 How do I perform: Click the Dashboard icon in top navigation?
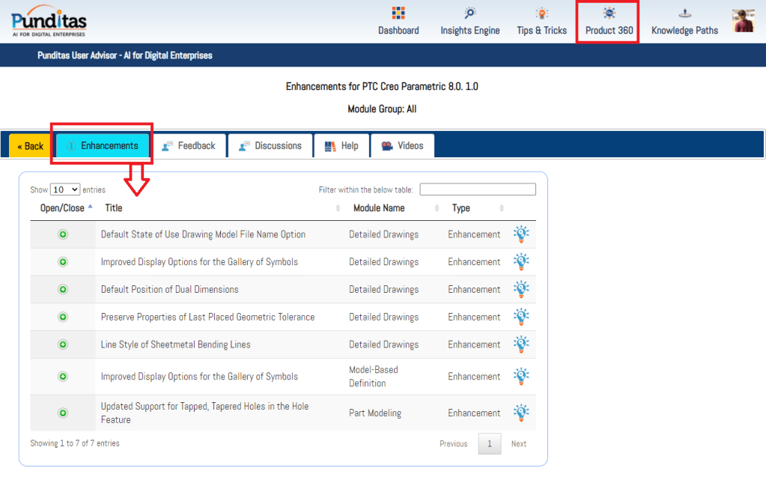pyautogui.click(x=398, y=13)
